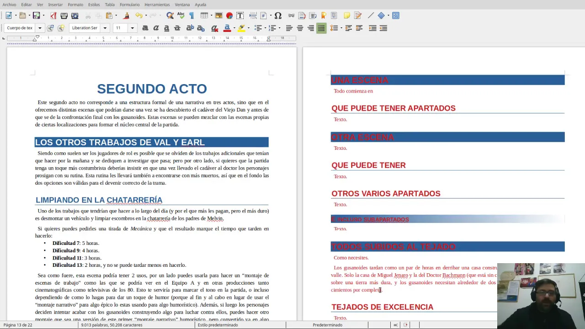Toggle Strikethrough formatting

177,28
